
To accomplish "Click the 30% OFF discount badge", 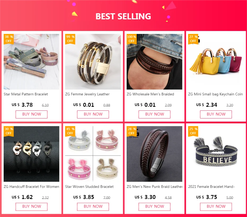I will pyautogui.click(x=9, y=131).
